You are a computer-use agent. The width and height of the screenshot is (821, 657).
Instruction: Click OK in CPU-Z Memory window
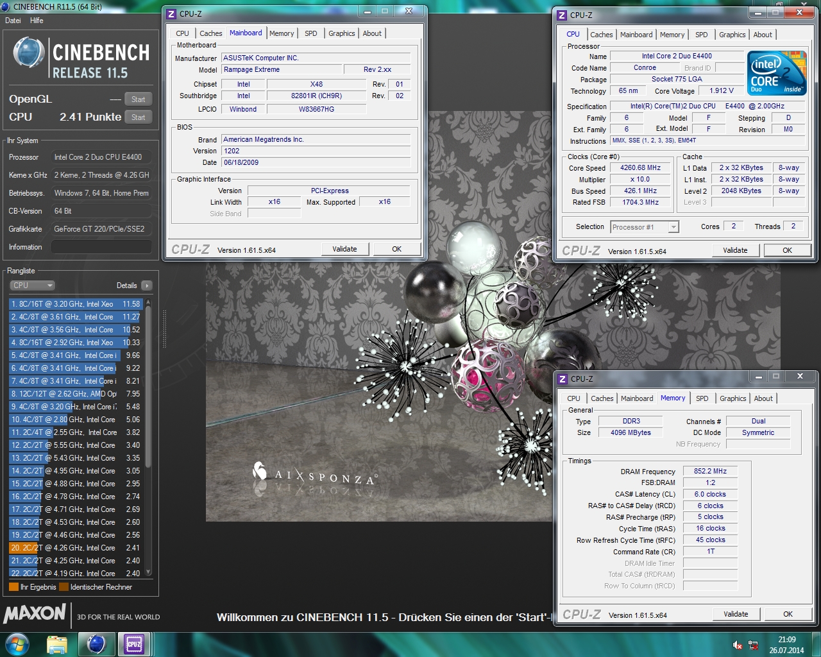(x=788, y=614)
